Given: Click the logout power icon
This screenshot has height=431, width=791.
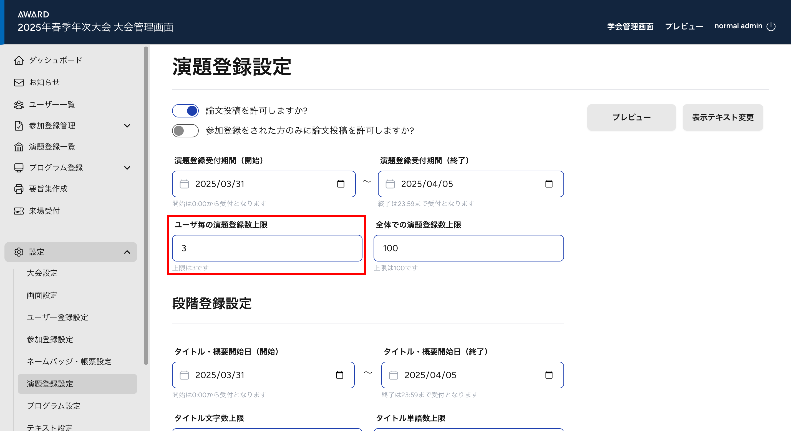Looking at the screenshot, I should click(x=771, y=26).
